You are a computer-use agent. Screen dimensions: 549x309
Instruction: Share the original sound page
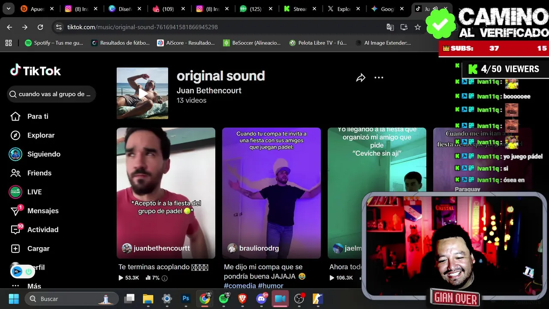click(361, 78)
